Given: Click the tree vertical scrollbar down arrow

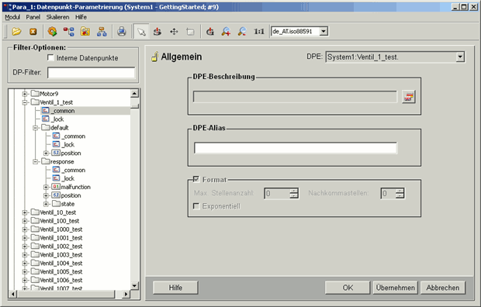Looking at the screenshot, I should click(134, 285).
